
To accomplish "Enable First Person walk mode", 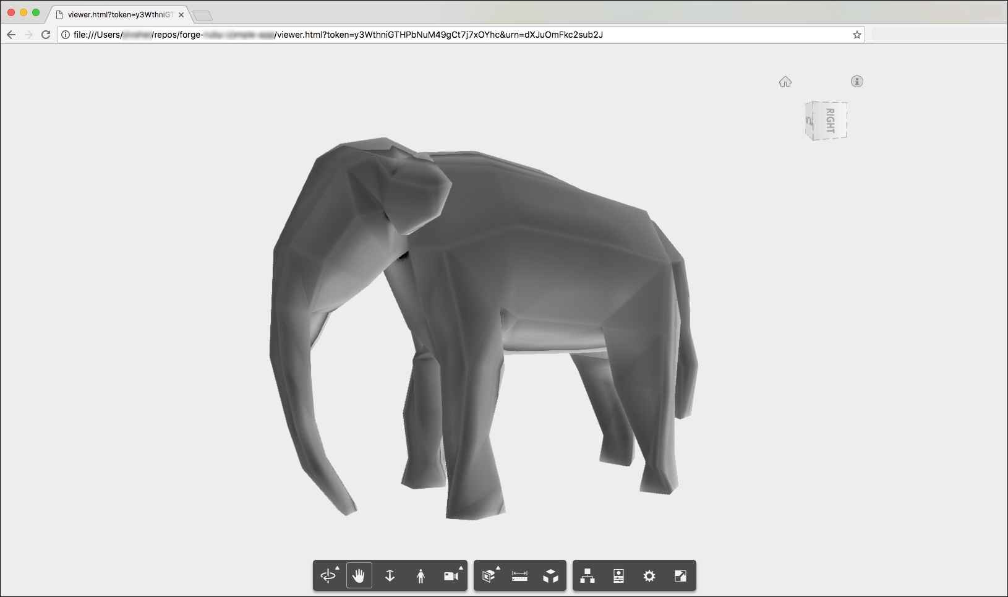I will [x=421, y=576].
